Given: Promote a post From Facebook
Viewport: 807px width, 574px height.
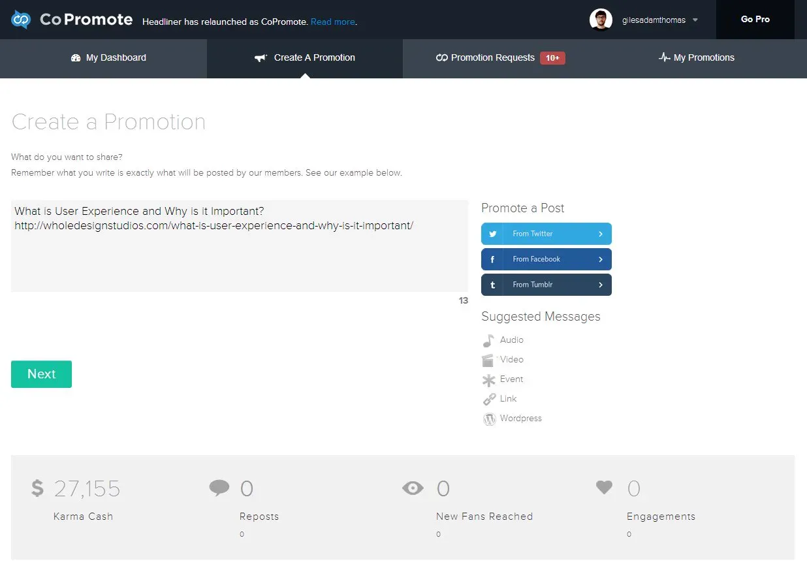Looking at the screenshot, I should click(x=546, y=259).
